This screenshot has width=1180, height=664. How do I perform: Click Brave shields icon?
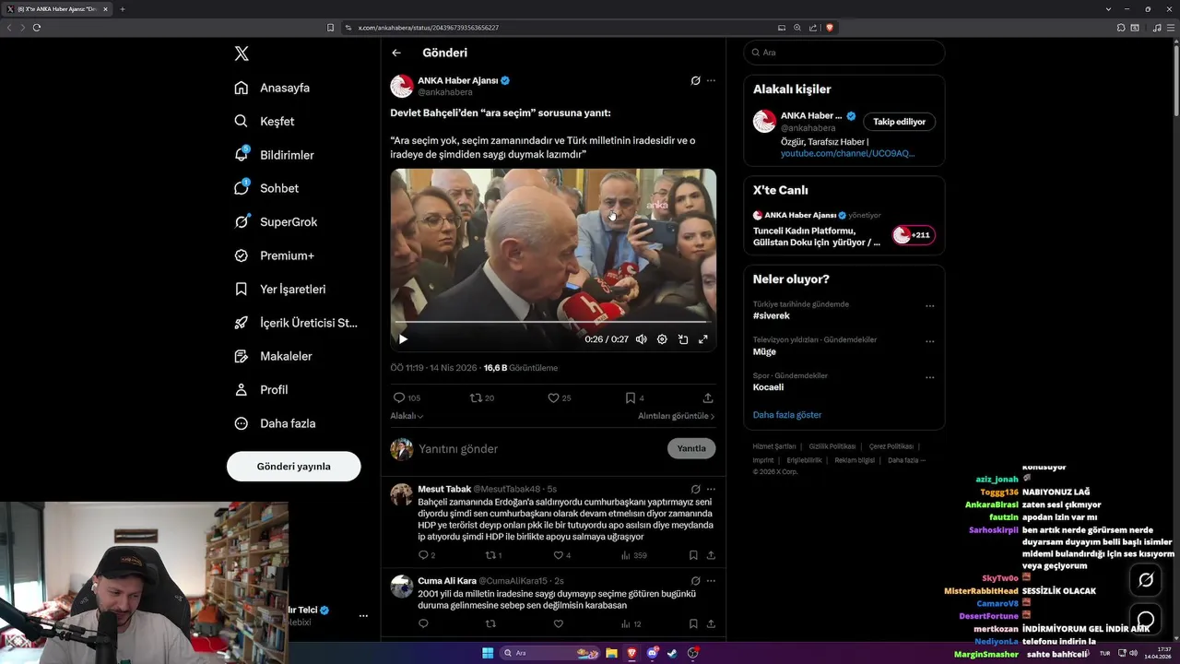830,28
